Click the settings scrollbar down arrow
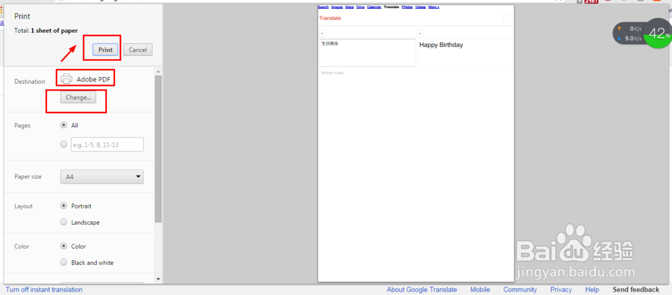672x295 pixels. point(158,279)
